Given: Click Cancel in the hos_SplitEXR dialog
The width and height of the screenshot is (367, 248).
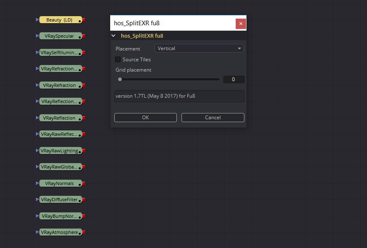Looking at the screenshot, I should coord(213,118).
